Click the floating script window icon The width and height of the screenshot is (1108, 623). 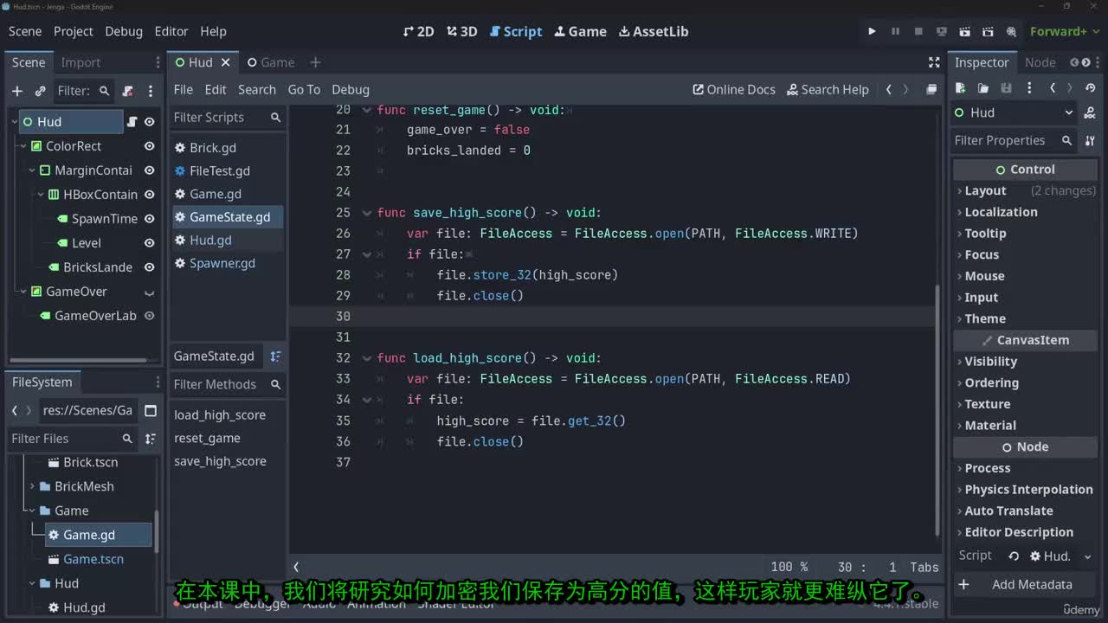931,89
